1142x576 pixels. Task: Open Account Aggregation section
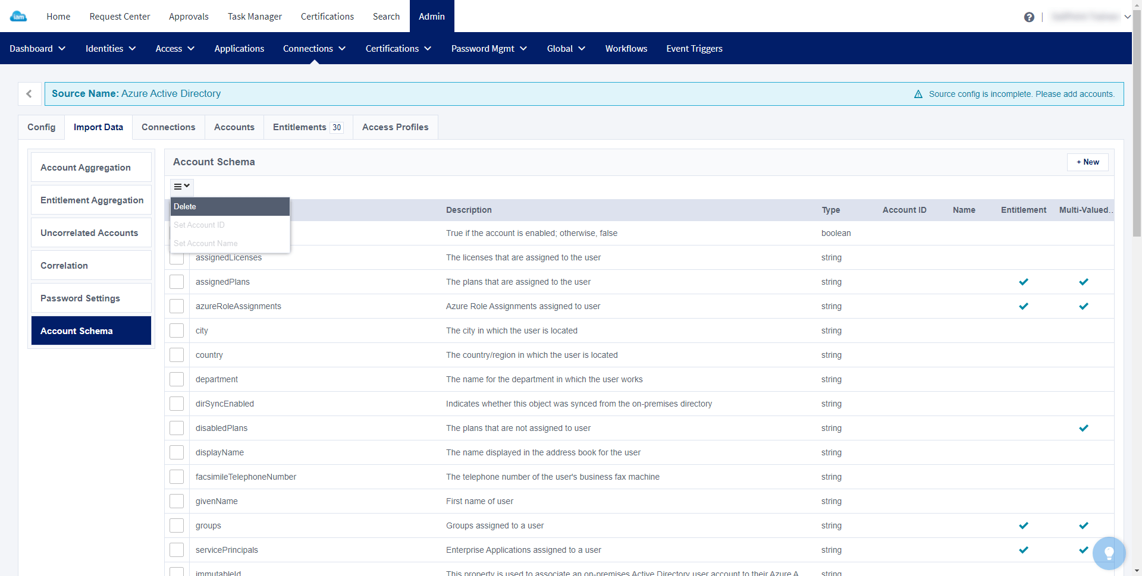pyautogui.click(x=91, y=168)
